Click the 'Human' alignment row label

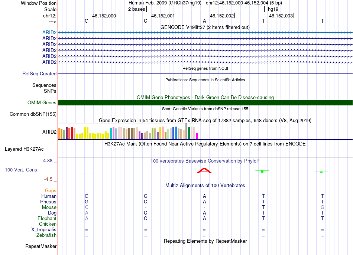(49, 196)
